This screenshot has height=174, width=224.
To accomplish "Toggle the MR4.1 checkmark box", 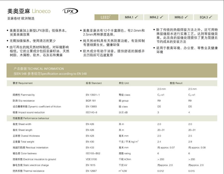I will (132, 17).
